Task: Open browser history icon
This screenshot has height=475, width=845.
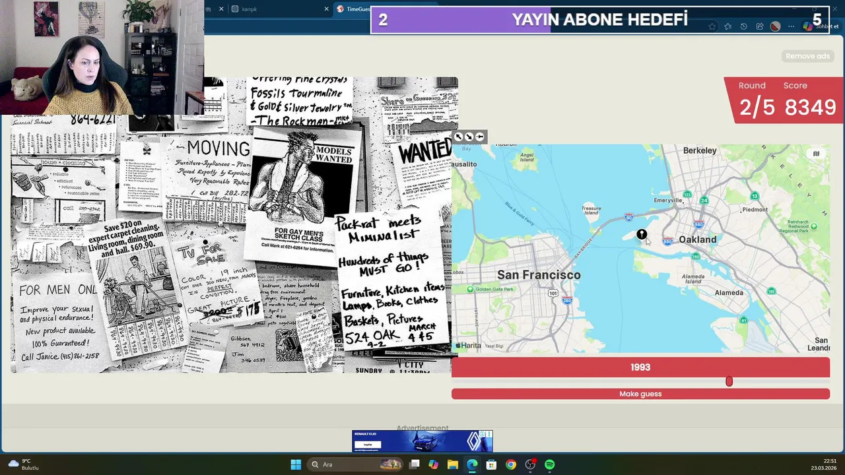Action: click(743, 26)
